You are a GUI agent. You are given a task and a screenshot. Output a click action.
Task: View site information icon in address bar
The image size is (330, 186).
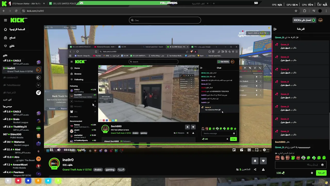click(23, 11)
